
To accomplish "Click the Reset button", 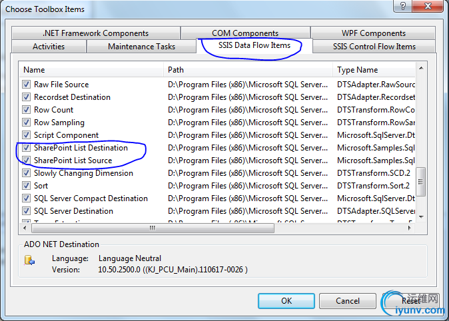I will point(410,301).
